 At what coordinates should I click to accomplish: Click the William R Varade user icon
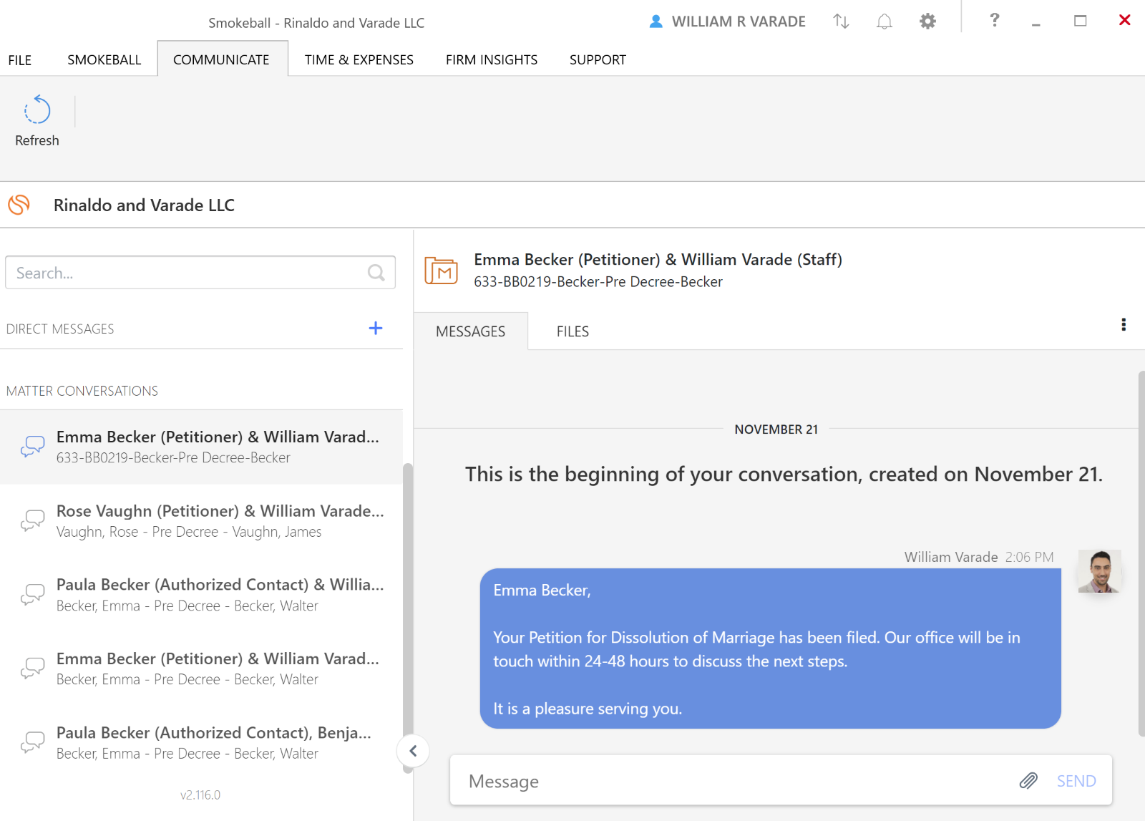656,21
